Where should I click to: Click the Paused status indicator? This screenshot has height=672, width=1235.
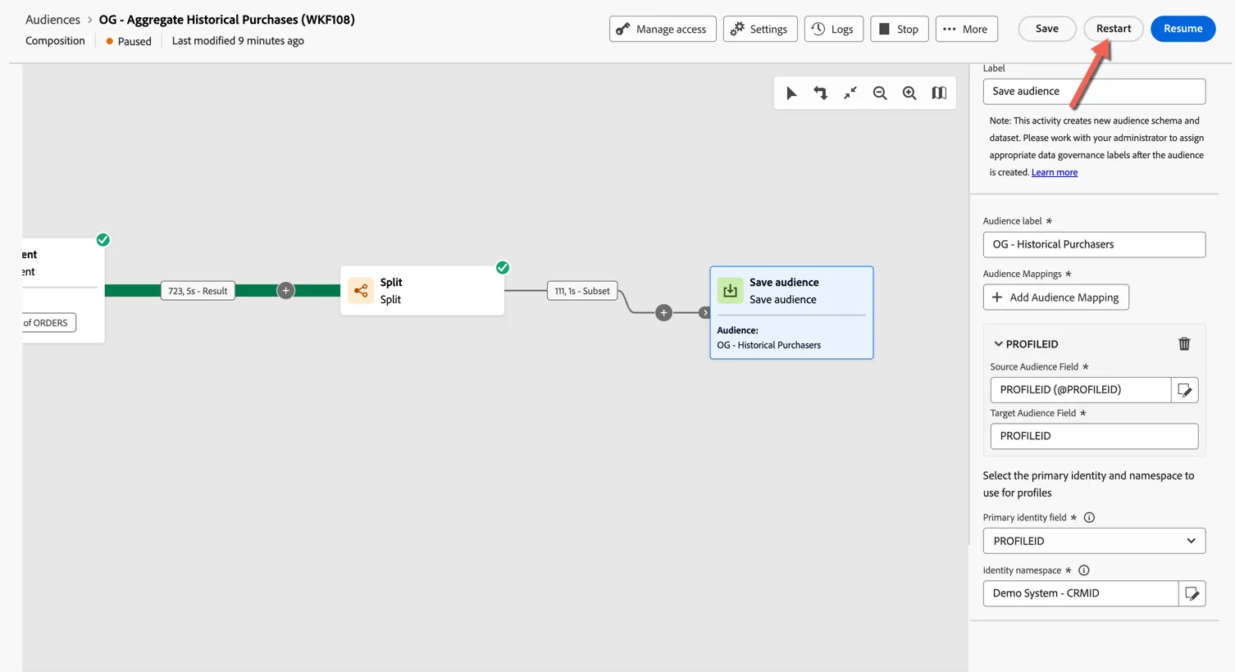(x=129, y=41)
